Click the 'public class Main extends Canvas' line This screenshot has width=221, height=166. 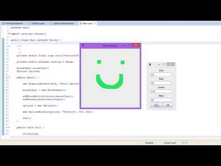36,40
